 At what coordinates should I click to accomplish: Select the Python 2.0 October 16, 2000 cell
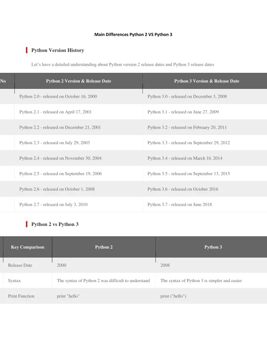click(79, 96)
